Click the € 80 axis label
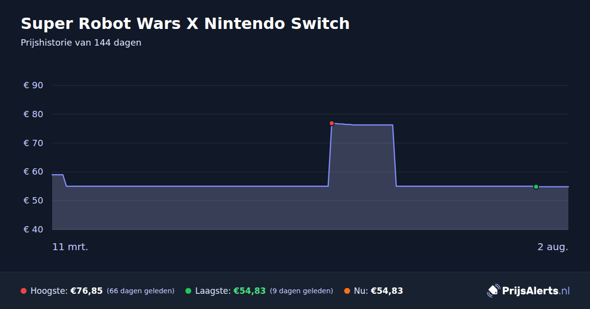This screenshot has height=309, width=590. point(33,114)
